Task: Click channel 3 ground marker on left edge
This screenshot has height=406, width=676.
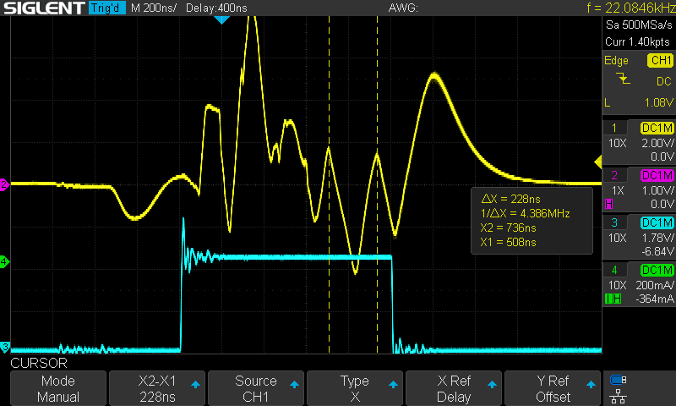Action: click(x=4, y=347)
